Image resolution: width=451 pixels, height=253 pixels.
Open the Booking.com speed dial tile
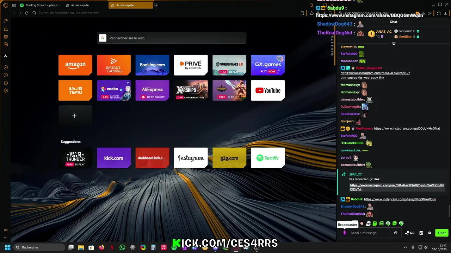[x=152, y=65]
